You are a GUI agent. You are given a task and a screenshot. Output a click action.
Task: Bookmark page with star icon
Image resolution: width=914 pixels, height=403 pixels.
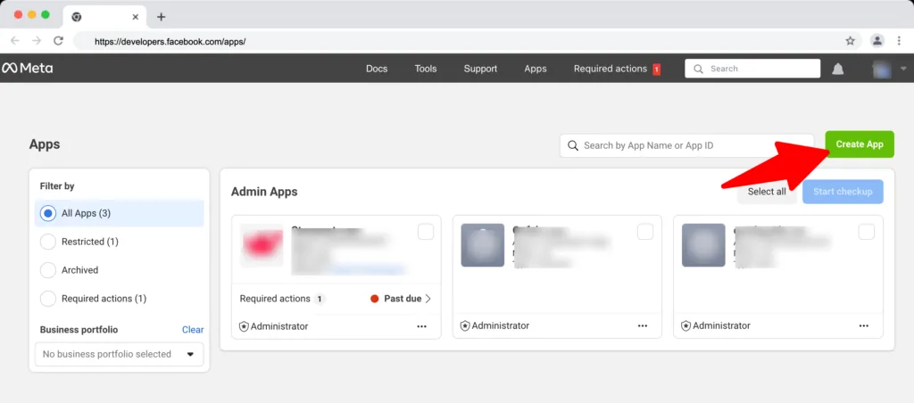851,41
